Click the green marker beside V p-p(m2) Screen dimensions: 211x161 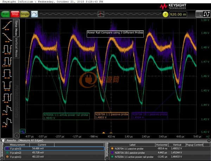click(7, 153)
